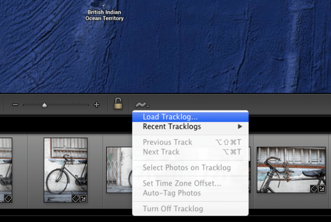Select the metal gate photo thumbnail

tap(119, 170)
